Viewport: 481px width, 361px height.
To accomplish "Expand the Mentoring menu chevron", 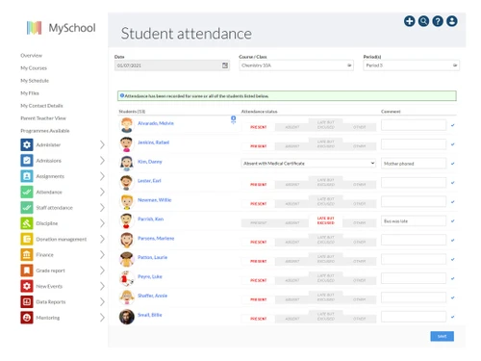I will 102,318.
